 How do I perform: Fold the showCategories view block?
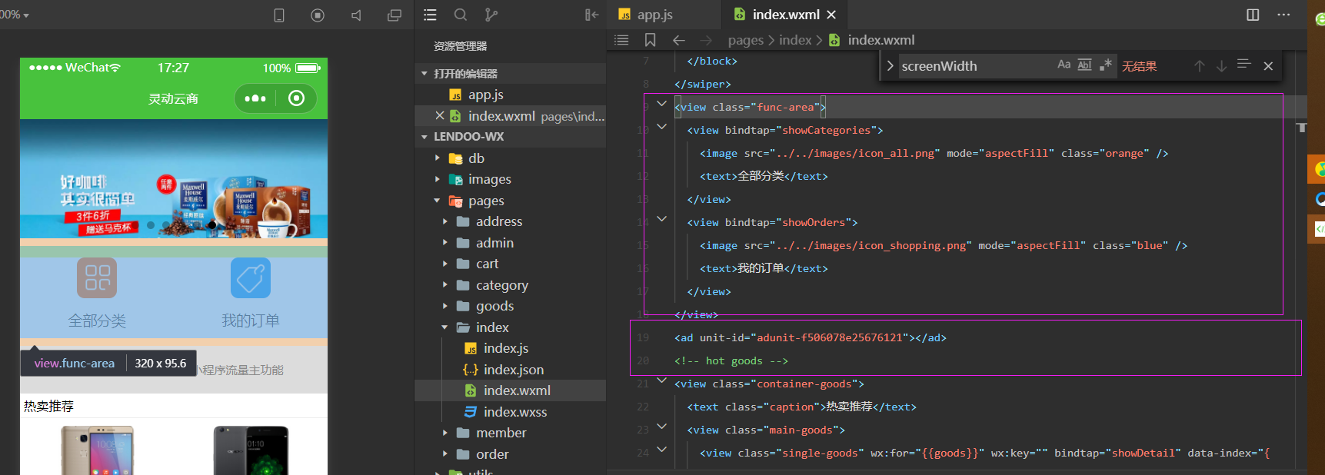(x=661, y=126)
